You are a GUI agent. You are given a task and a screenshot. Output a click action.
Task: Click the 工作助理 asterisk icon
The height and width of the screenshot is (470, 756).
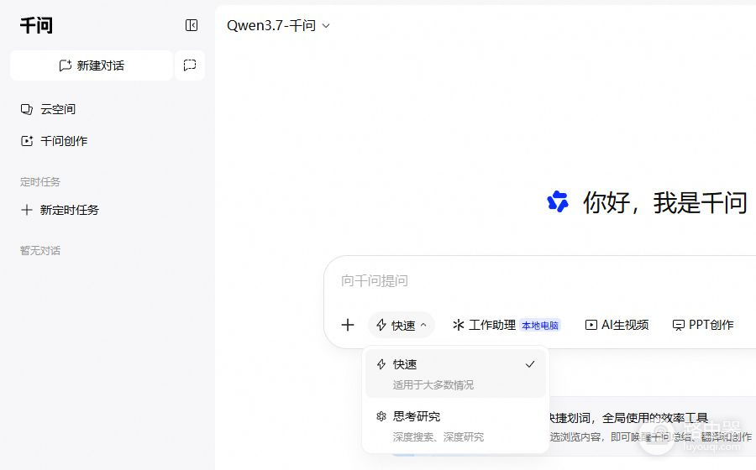point(458,325)
